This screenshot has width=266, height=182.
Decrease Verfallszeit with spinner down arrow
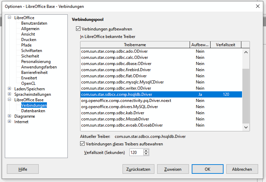coord(146,154)
